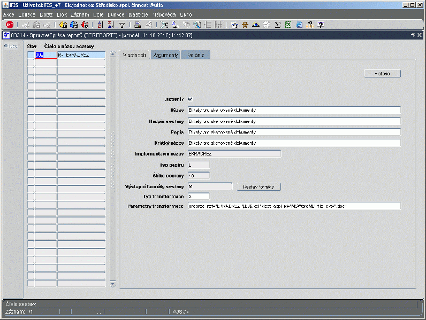Viewport: 426px width, 320px height.
Task: Click the sort ascending A-Z icon
Action: pyautogui.click(x=101, y=25)
